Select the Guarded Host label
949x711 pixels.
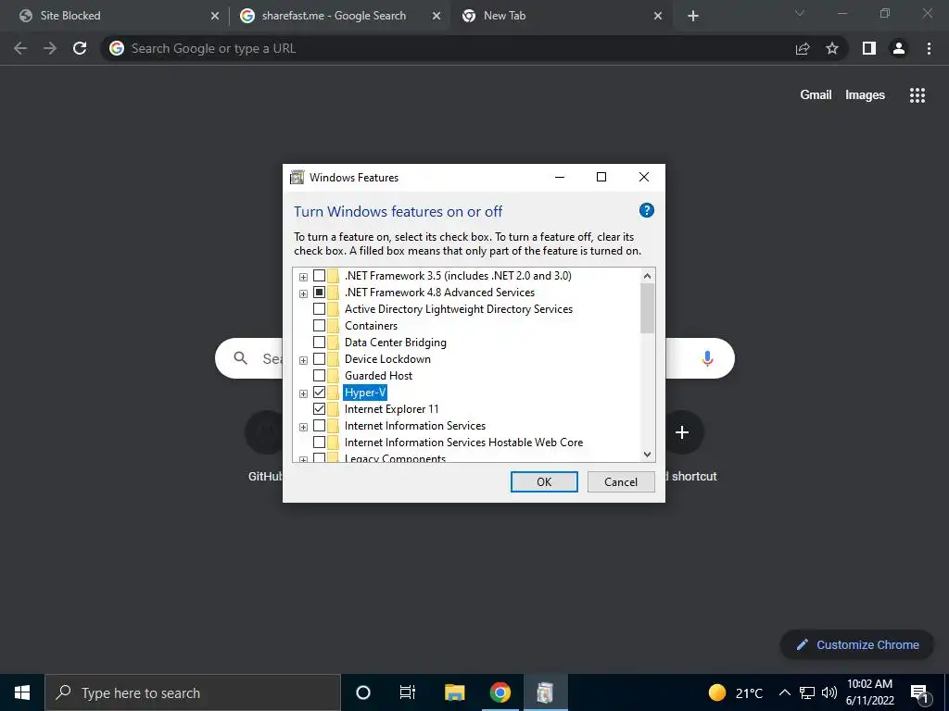pos(378,376)
